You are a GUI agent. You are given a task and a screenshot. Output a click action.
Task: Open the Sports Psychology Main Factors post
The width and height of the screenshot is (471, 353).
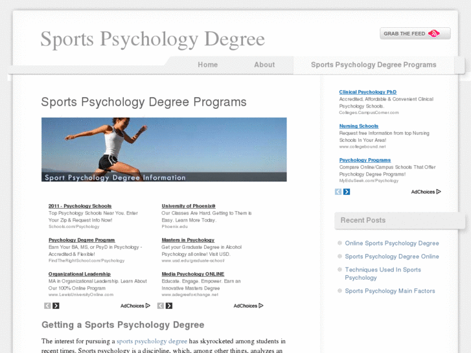coord(390,291)
